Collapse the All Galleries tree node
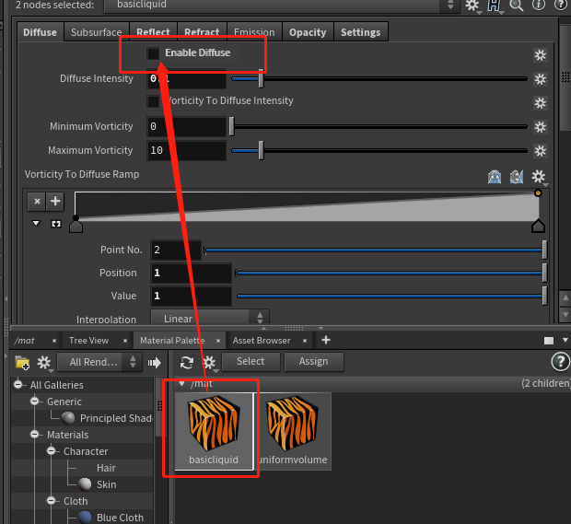The width and height of the screenshot is (571, 524). (x=18, y=385)
